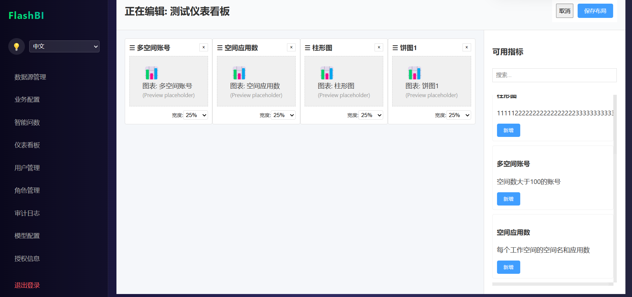Viewport: 632px width, 297px height.
Task: Close the 空间应用数 chart card
Action: pyautogui.click(x=291, y=47)
